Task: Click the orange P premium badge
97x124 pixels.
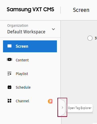Action: [x=50, y=101]
